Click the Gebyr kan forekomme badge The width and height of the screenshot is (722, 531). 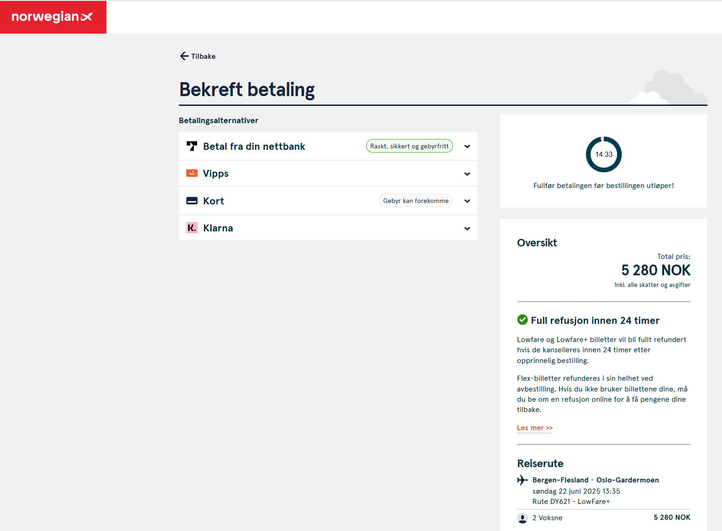[416, 201]
